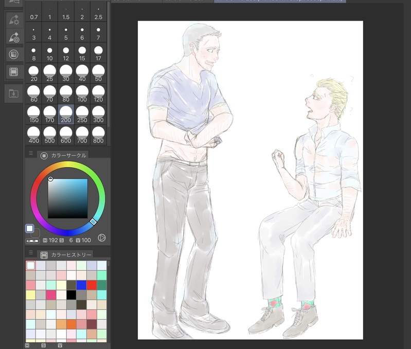Screen dimensions: 411x349
Task: Pick a color in the saturation-value square
Action: tap(67, 198)
